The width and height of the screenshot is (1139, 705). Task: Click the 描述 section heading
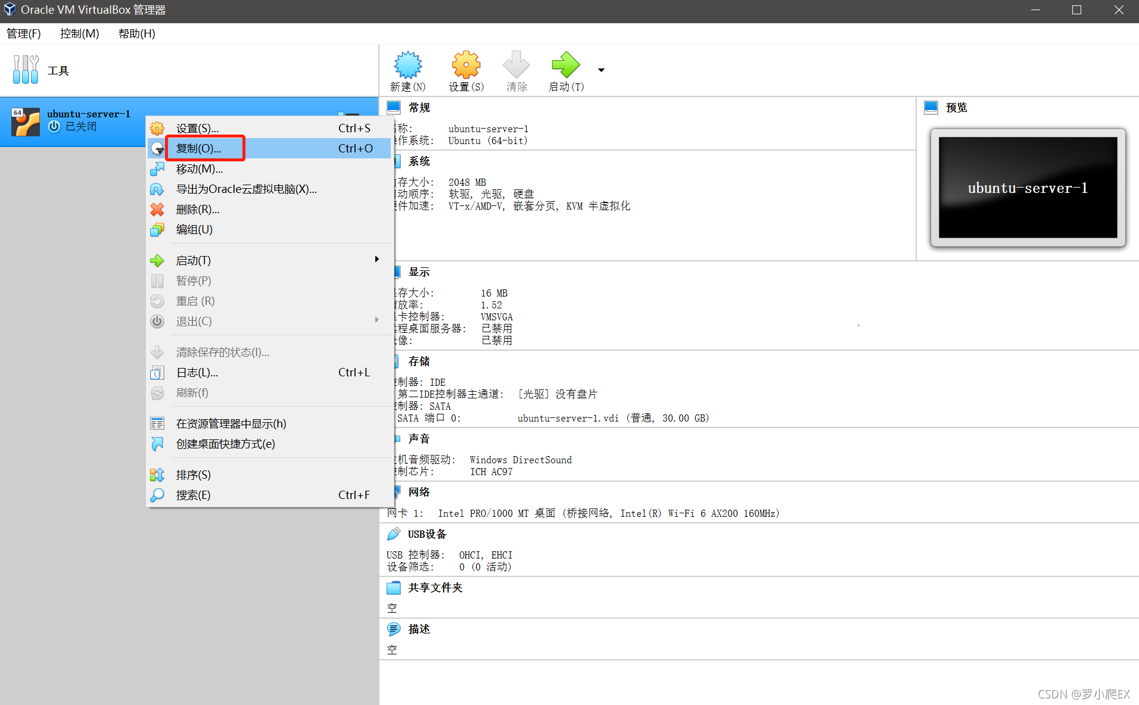419,629
